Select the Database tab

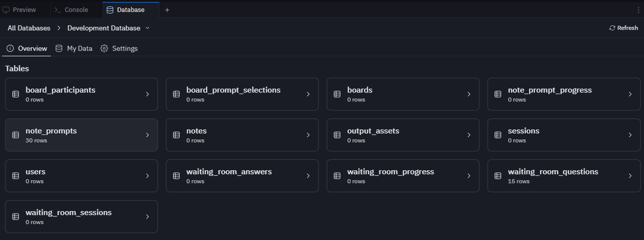[130, 10]
